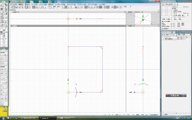Choose the pan view tool in the toolbox
The width and height of the screenshot is (192, 120).
(x=2, y=25)
